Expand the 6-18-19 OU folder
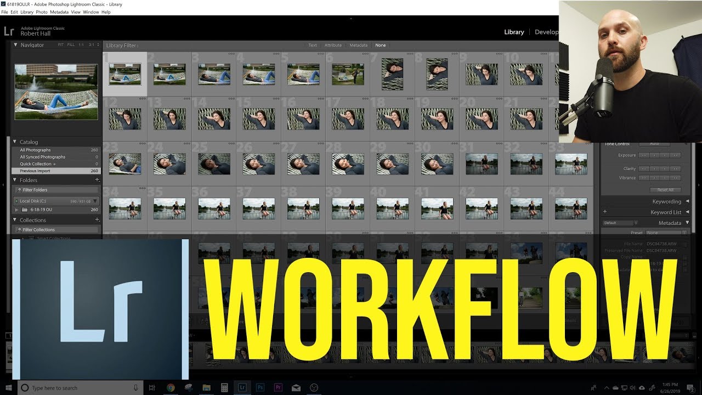 (x=17, y=210)
